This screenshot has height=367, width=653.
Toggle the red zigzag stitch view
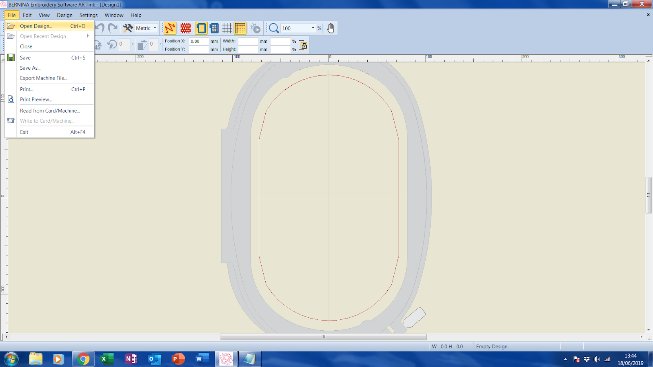tap(170, 28)
